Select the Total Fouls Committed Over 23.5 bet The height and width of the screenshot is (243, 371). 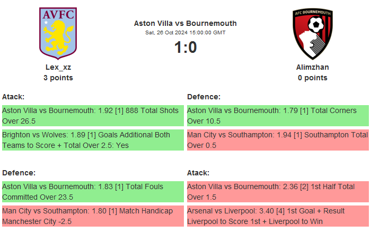click(x=93, y=192)
